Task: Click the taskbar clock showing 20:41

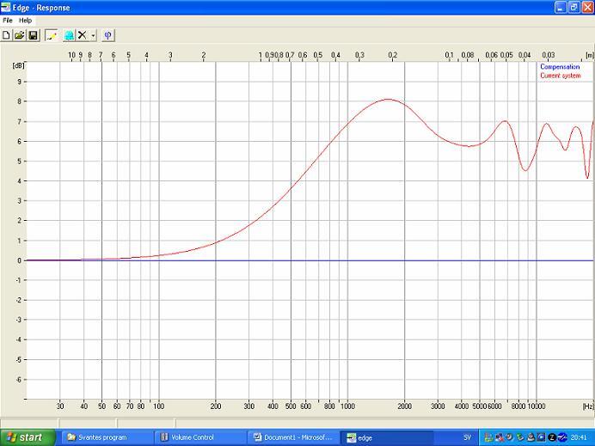Action: (578, 437)
